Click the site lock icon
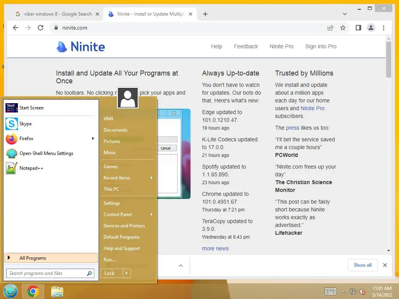The width and height of the screenshot is (399, 299). coord(56,28)
